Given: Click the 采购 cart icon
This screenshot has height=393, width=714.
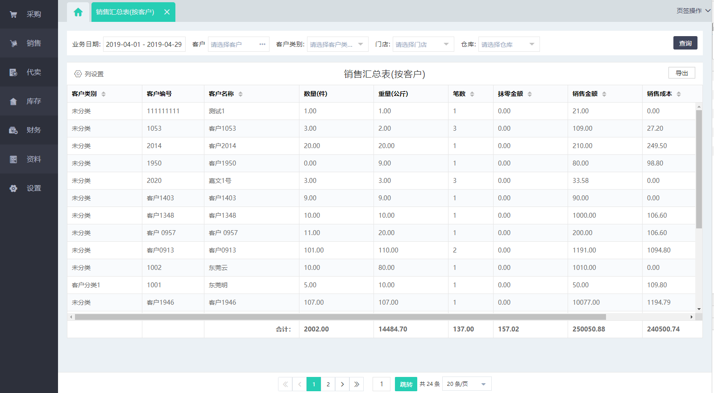Looking at the screenshot, I should (x=13, y=14).
